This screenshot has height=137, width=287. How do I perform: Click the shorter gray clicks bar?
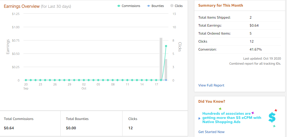click(166, 69)
